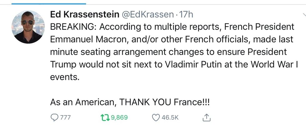Screen dimensions: 306x127
Task: Click the reply speech bubble icon
Action: tap(54, 118)
